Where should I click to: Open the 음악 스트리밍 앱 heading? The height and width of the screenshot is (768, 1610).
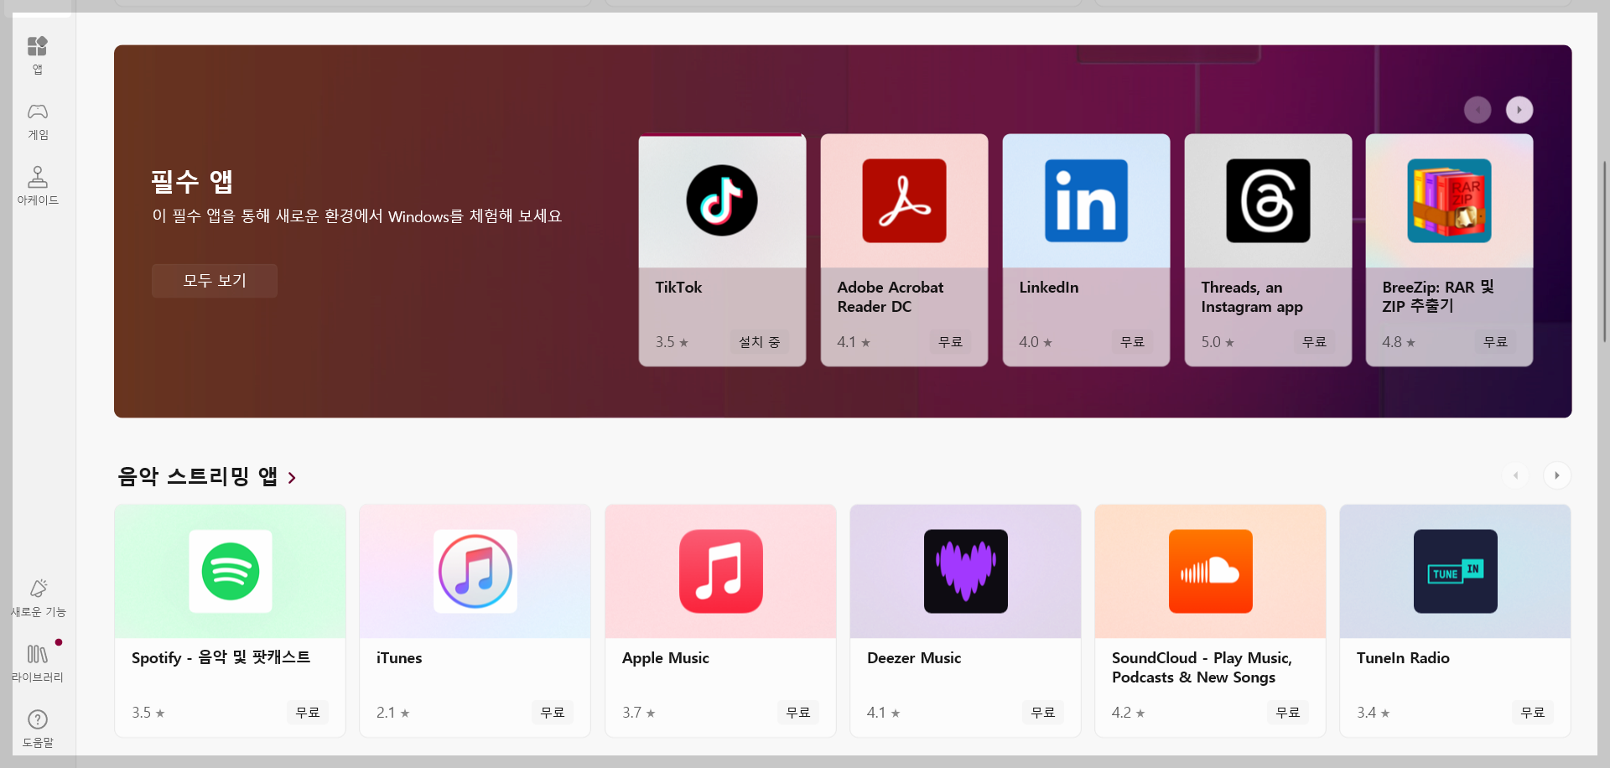pos(198,476)
